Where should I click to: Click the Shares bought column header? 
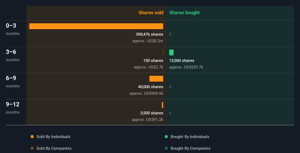pos(185,13)
